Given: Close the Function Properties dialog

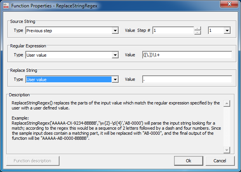Looking at the screenshot, I should (229, 4).
